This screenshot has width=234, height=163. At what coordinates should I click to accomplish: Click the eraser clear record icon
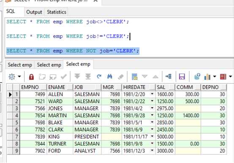120,77
